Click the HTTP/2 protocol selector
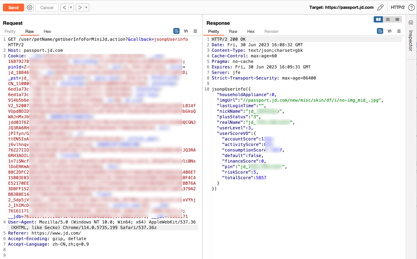The width and height of the screenshot is (417, 259). 398,7
